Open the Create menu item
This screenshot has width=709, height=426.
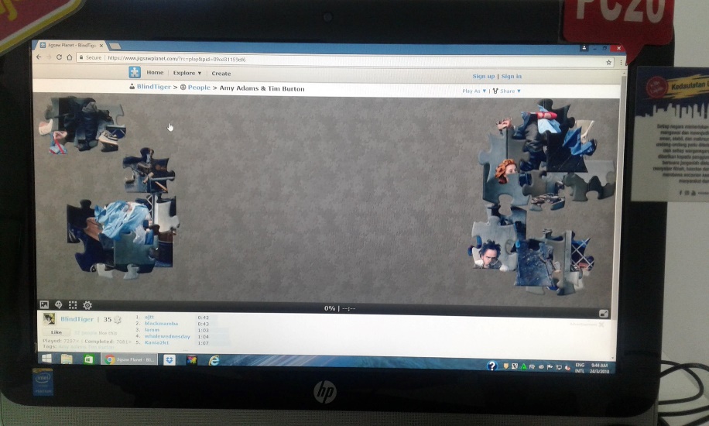[x=221, y=74]
